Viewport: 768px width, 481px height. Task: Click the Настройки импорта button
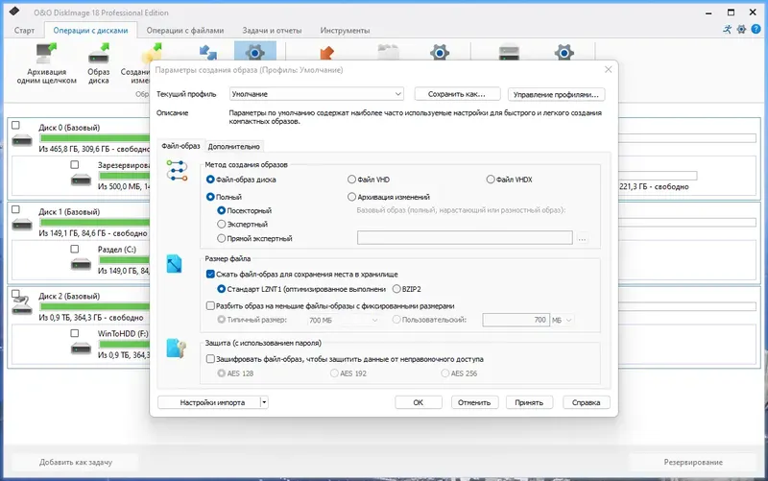208,402
